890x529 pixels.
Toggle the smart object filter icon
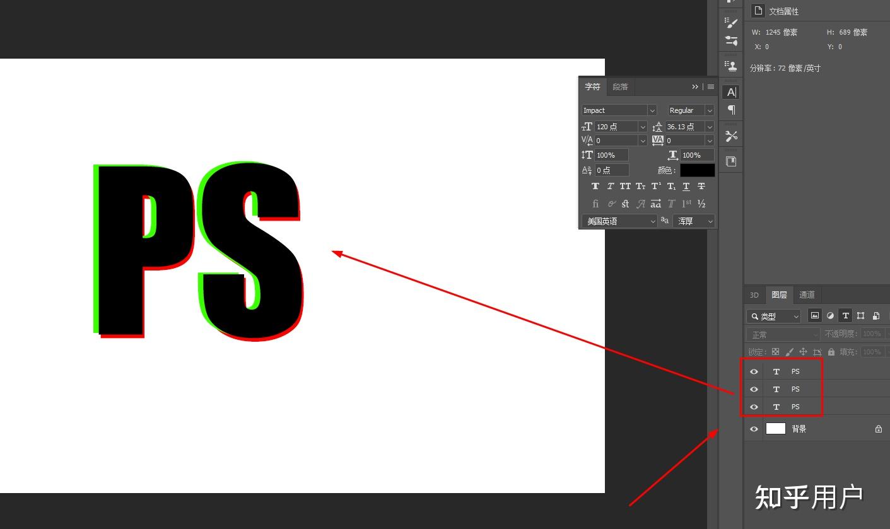pyautogui.click(x=876, y=316)
